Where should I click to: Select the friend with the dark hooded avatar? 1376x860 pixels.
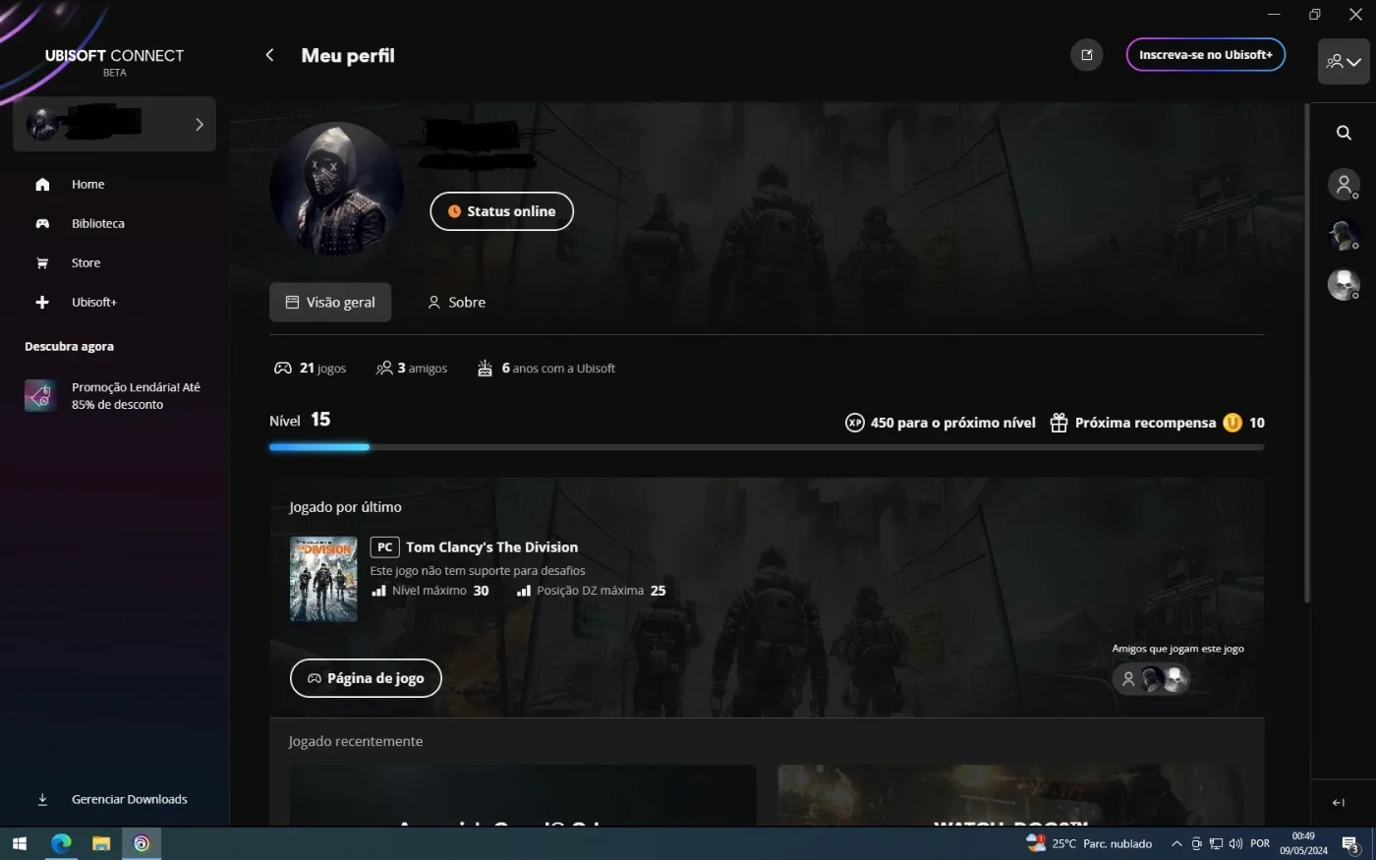click(1344, 235)
